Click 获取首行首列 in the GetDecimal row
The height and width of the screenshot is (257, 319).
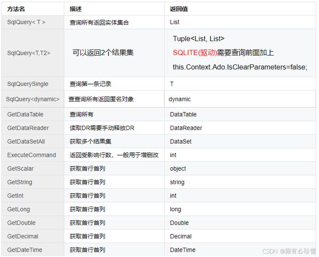(87, 236)
